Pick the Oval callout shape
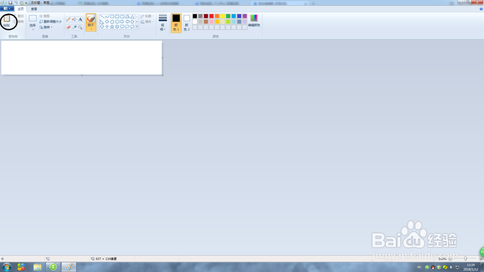 (x=127, y=27)
